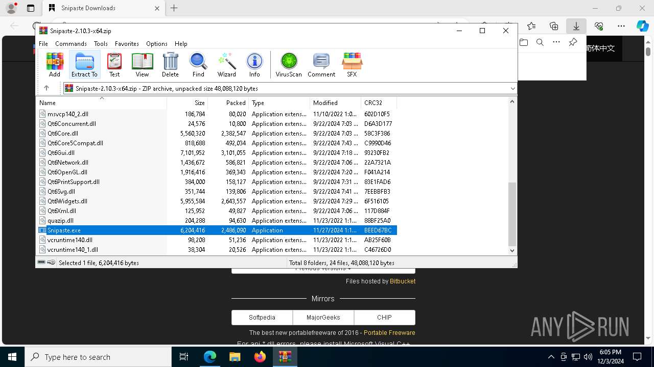Go up one level with arrow icon

coord(46,88)
